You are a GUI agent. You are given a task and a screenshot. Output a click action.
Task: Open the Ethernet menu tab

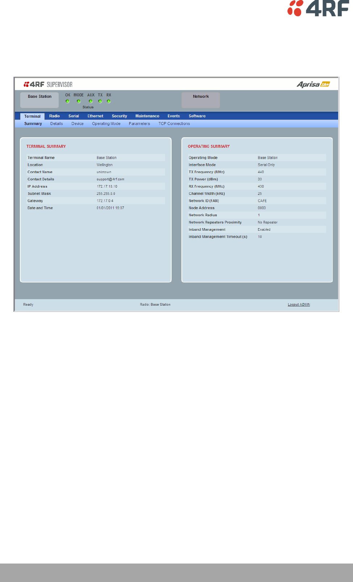(95, 116)
